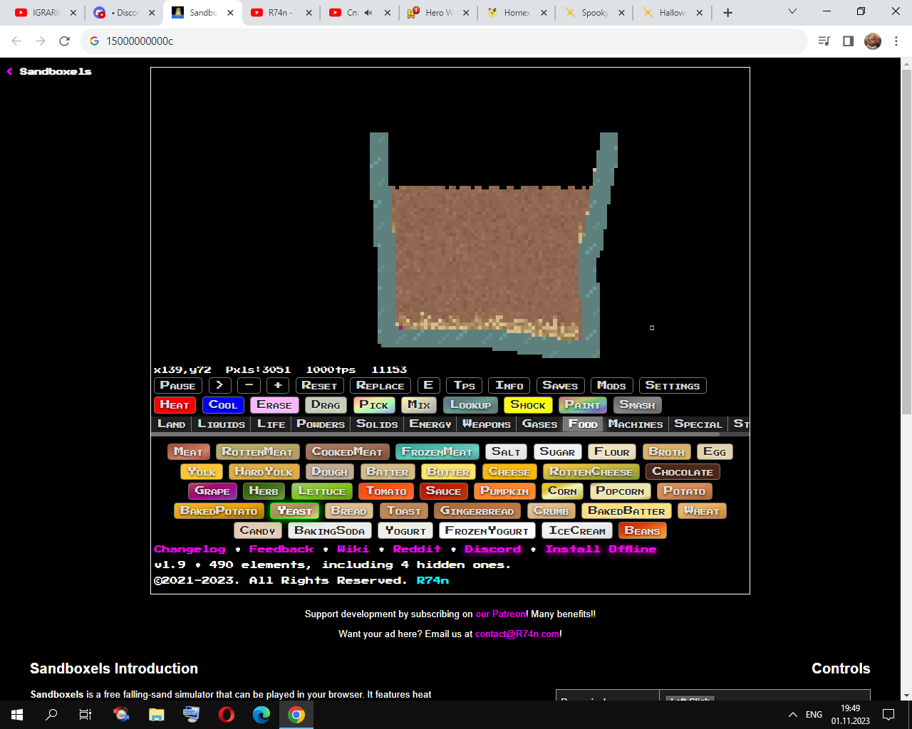This screenshot has width=912, height=729.
Task: Click the Settings button
Action: (672, 385)
